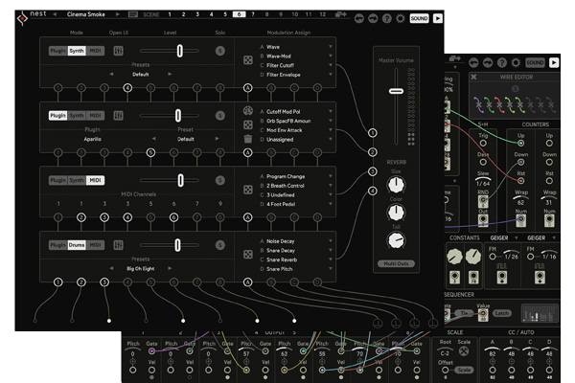This screenshot has height=383, width=575.
Task: Open the Unassigned modulation D dropdown
Action: [331, 139]
